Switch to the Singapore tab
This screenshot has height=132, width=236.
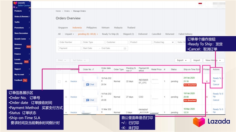click(63, 28)
